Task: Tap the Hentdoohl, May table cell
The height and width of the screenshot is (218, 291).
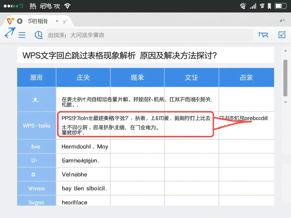Action: pyautogui.click(x=85, y=147)
